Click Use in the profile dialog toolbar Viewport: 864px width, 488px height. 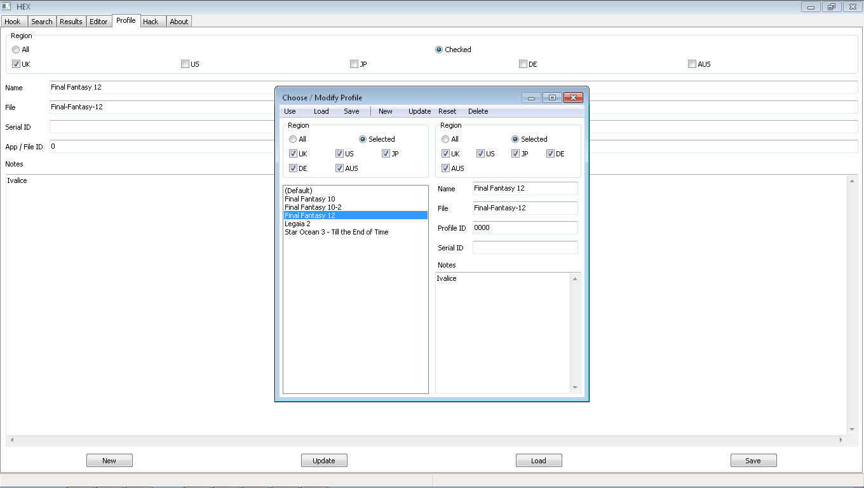click(x=290, y=111)
